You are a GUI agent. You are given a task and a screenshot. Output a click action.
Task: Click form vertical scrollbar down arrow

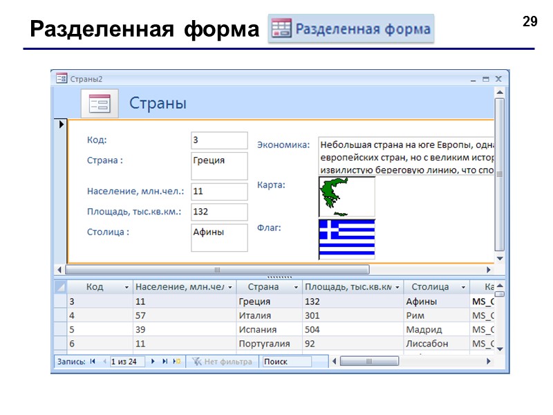[x=500, y=258]
